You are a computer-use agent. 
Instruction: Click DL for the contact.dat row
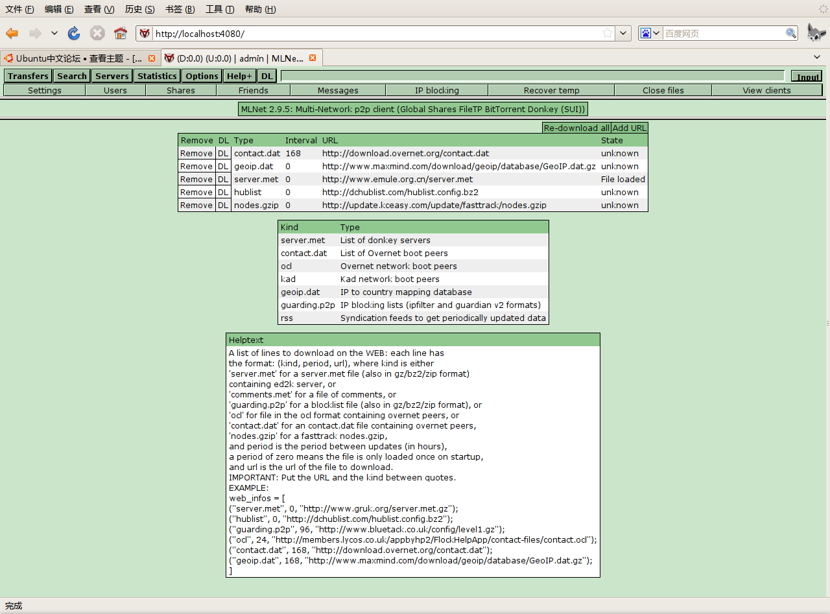[223, 154]
